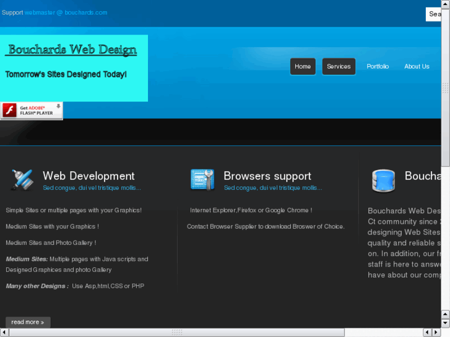Screen dimensions: 450x337
Task: Click the Web Development heading
Action: (x=89, y=176)
